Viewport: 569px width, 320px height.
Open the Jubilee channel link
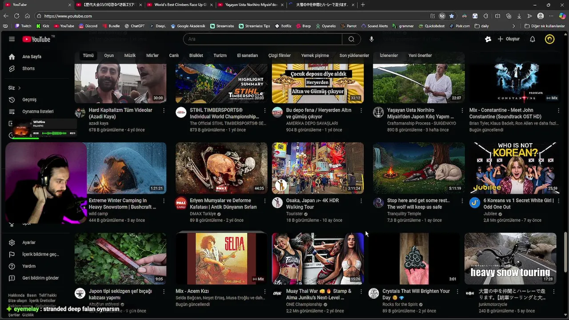point(490,214)
